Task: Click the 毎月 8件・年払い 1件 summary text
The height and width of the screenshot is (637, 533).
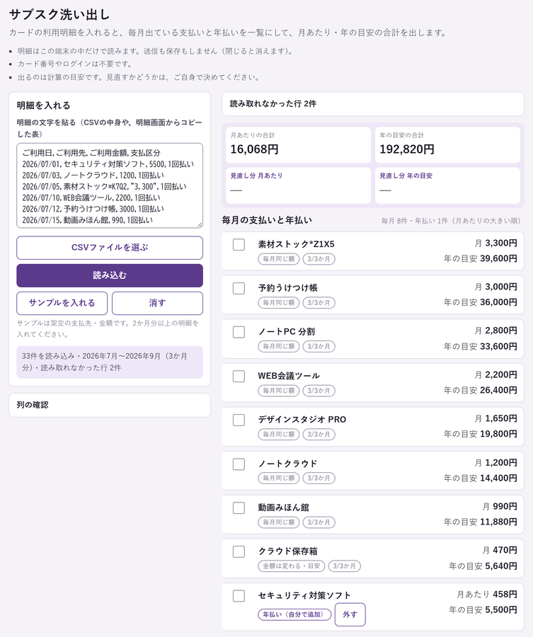Action: (x=451, y=221)
